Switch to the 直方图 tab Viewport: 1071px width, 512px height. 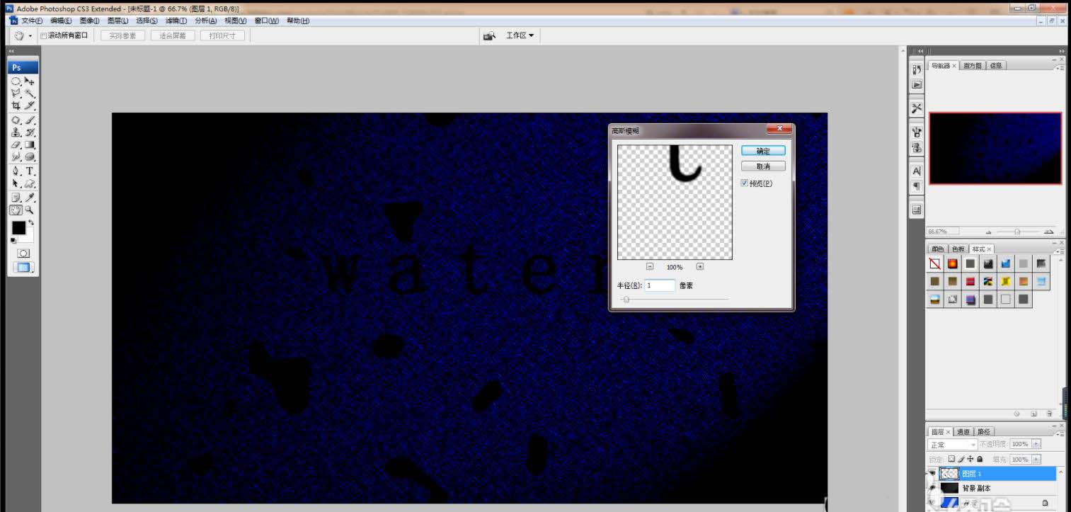pos(973,66)
